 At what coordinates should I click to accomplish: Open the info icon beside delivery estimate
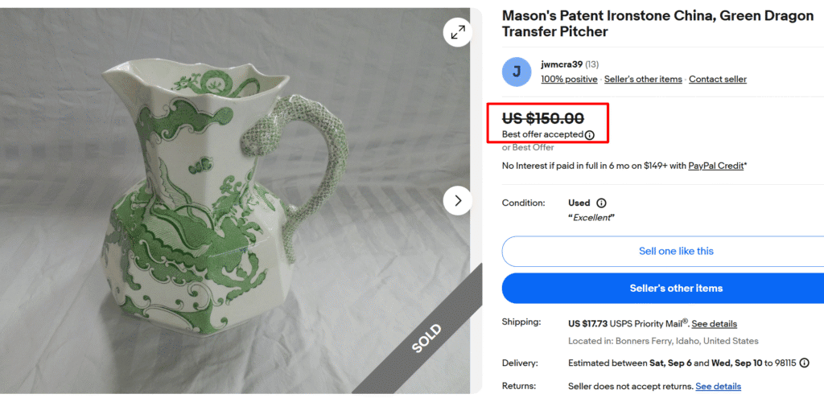point(804,363)
